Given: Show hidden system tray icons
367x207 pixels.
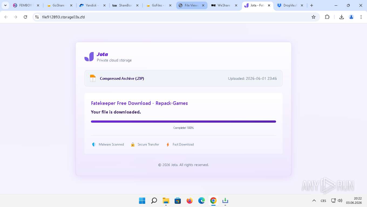Looking at the screenshot, I should pos(314,201).
